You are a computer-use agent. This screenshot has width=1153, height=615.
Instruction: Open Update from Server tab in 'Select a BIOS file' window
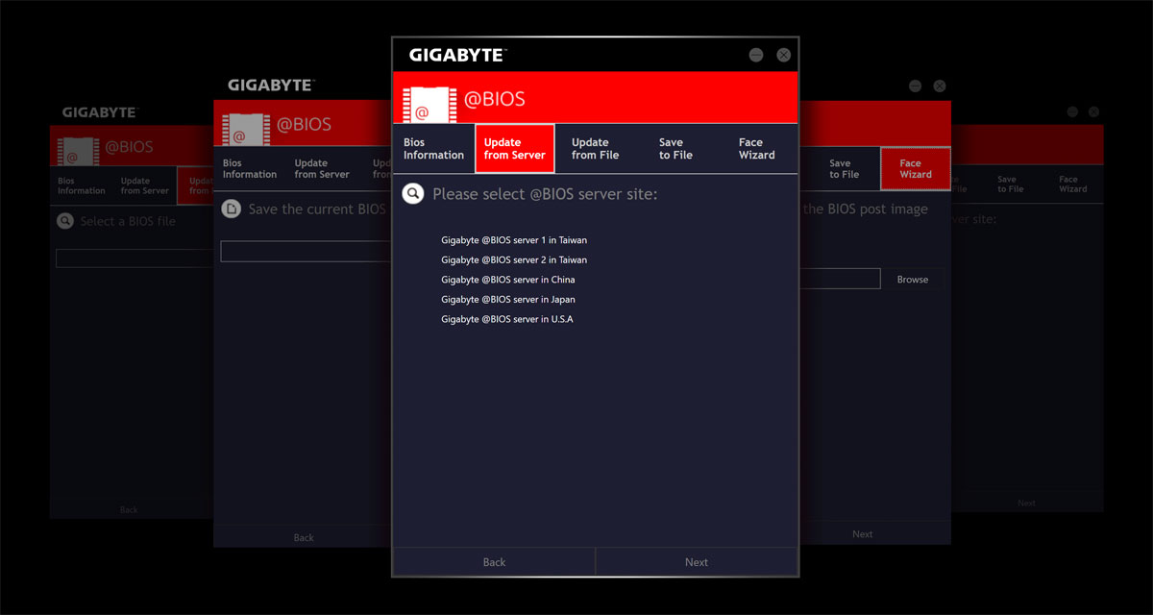tap(145, 185)
